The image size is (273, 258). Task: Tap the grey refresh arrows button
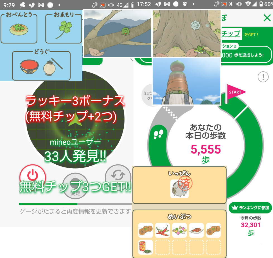tap(118, 177)
